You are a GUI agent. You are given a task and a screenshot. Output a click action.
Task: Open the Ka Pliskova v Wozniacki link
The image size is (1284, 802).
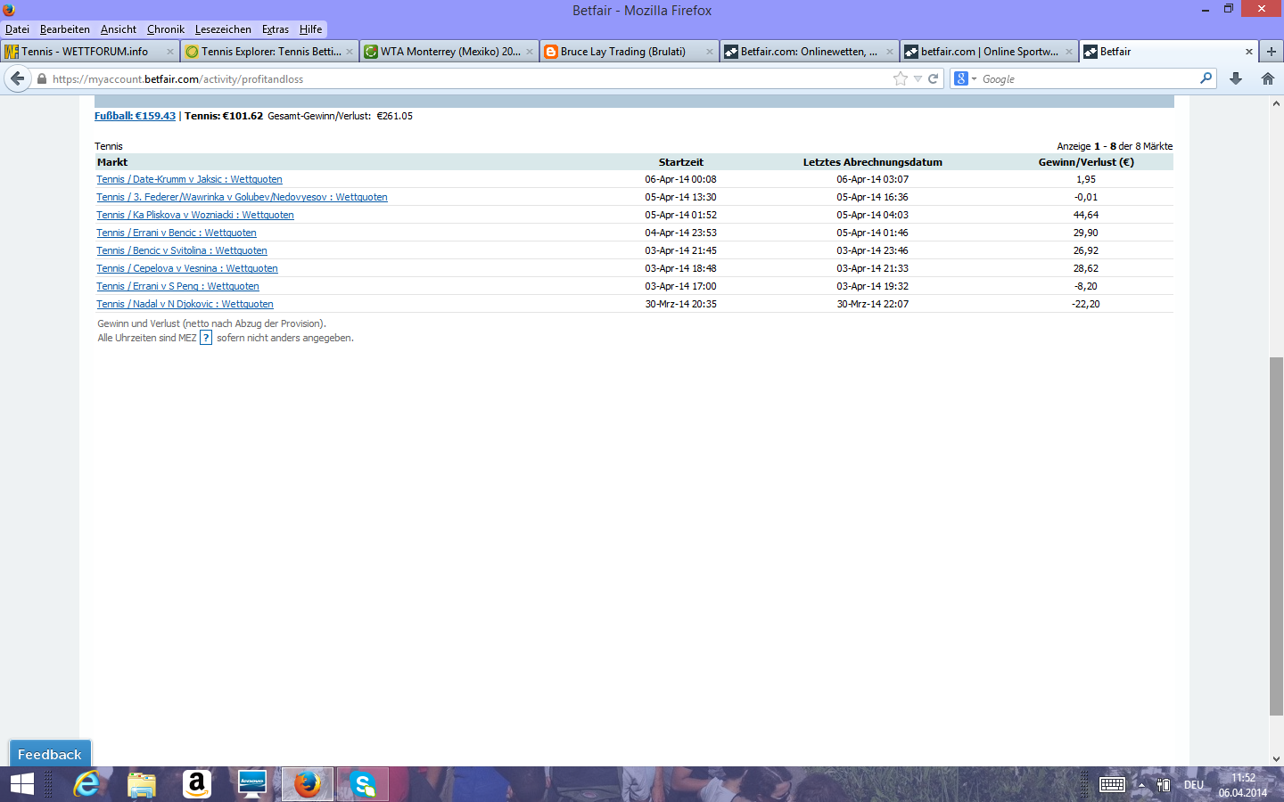pyautogui.click(x=195, y=215)
